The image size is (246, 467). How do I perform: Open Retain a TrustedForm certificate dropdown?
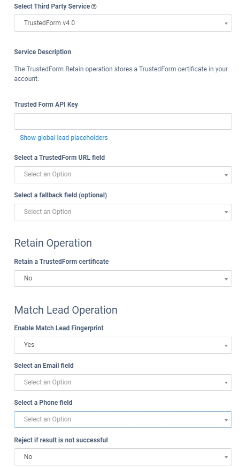tap(122, 278)
